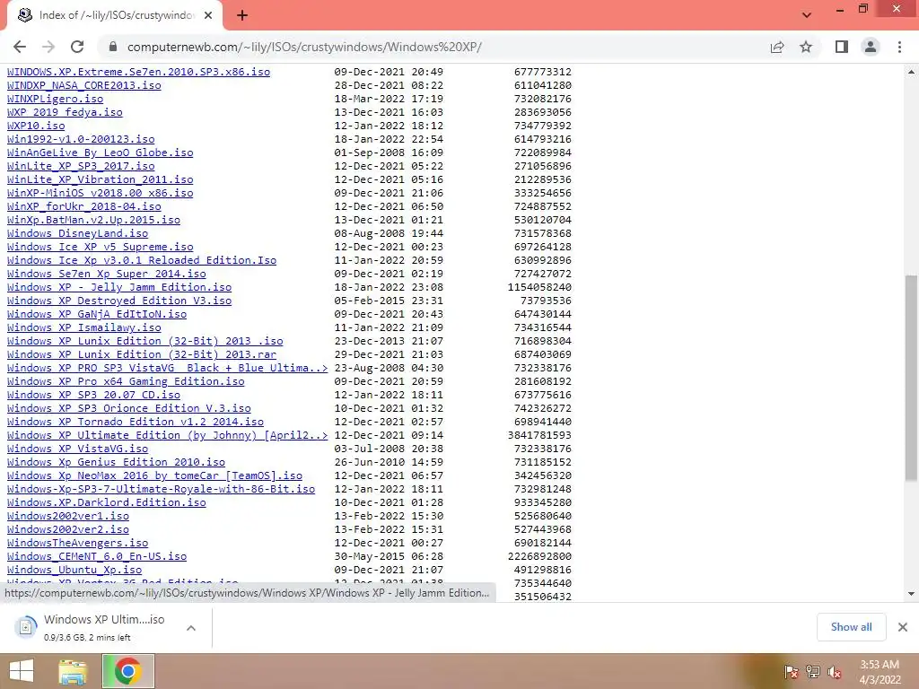Download WindowsTheAvengers.iso
This screenshot has width=919, height=689.
pyautogui.click(x=77, y=543)
